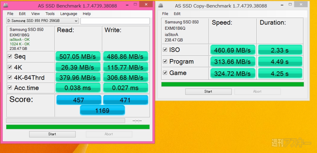Open the Language menu
This screenshot has width=317, height=153.
point(68,14)
